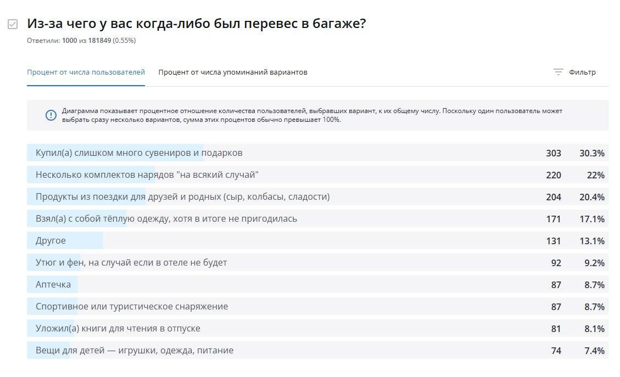Select the Спортивное или туристическое снаряжение row
This screenshot has height=377, width=620.
[x=318, y=306]
